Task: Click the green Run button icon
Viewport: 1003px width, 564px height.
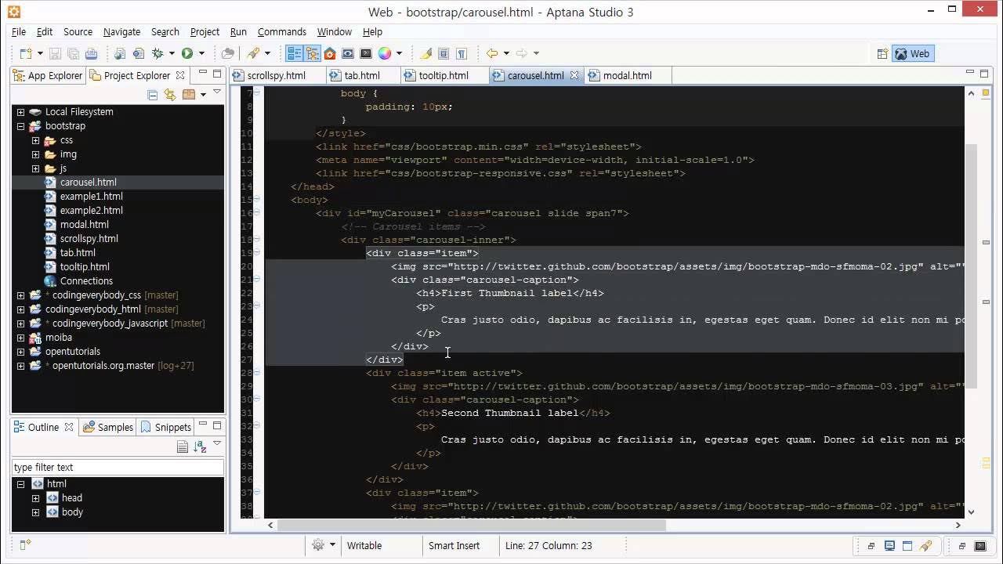Action: point(187,53)
